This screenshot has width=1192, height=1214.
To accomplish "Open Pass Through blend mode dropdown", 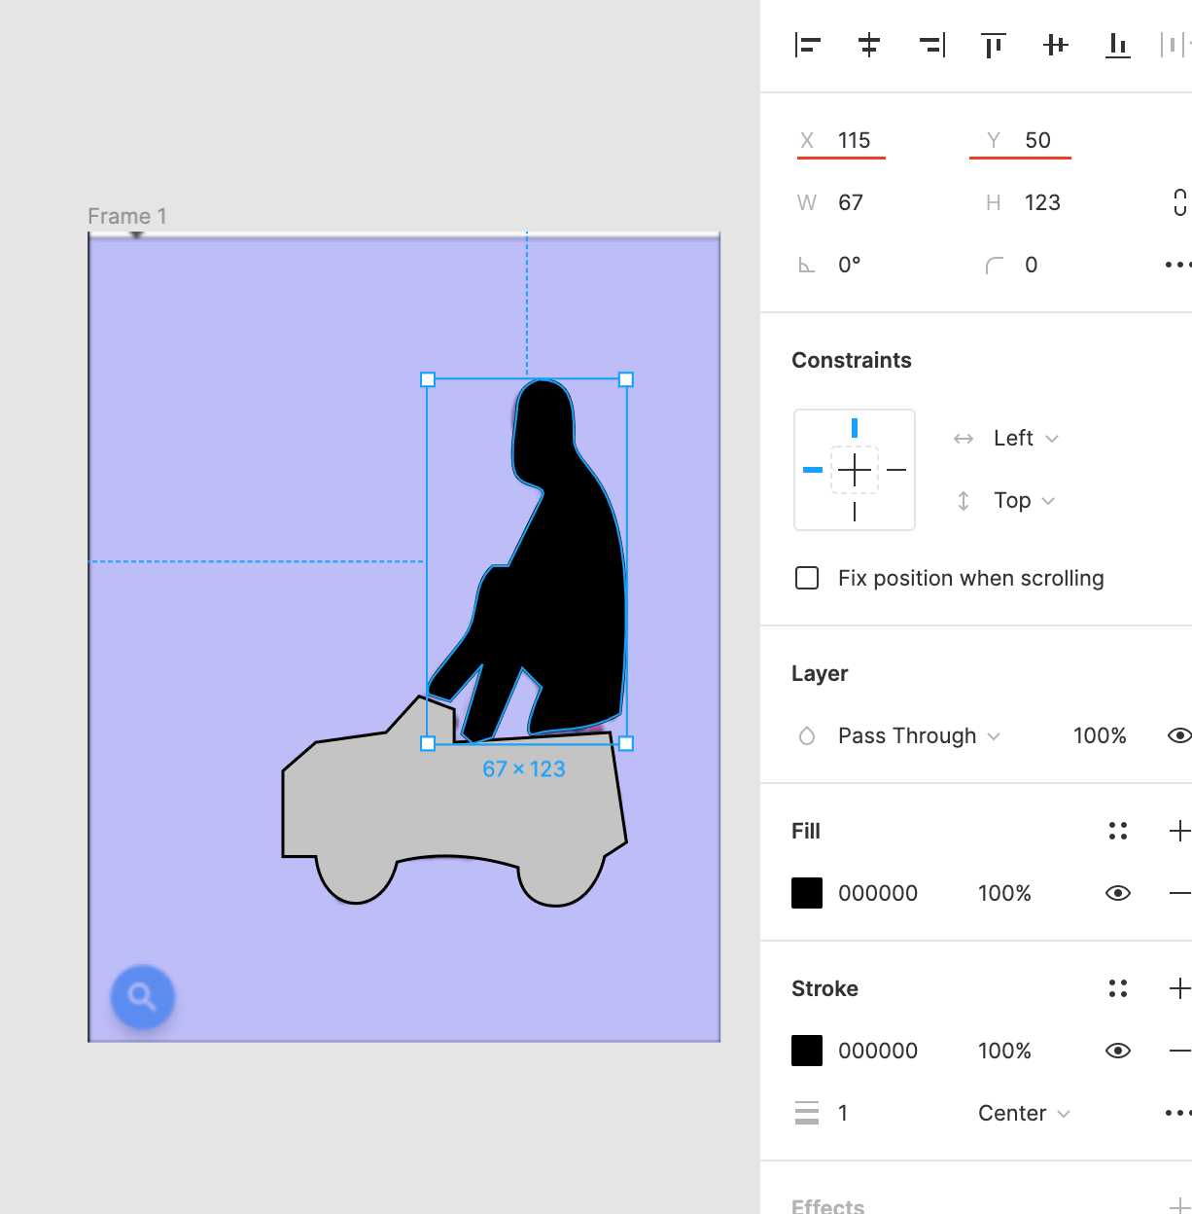I will point(919,736).
